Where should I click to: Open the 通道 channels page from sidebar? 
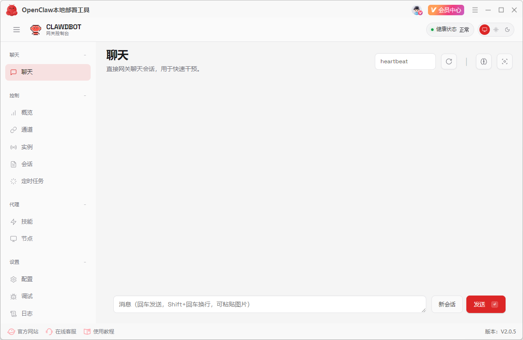pos(26,129)
